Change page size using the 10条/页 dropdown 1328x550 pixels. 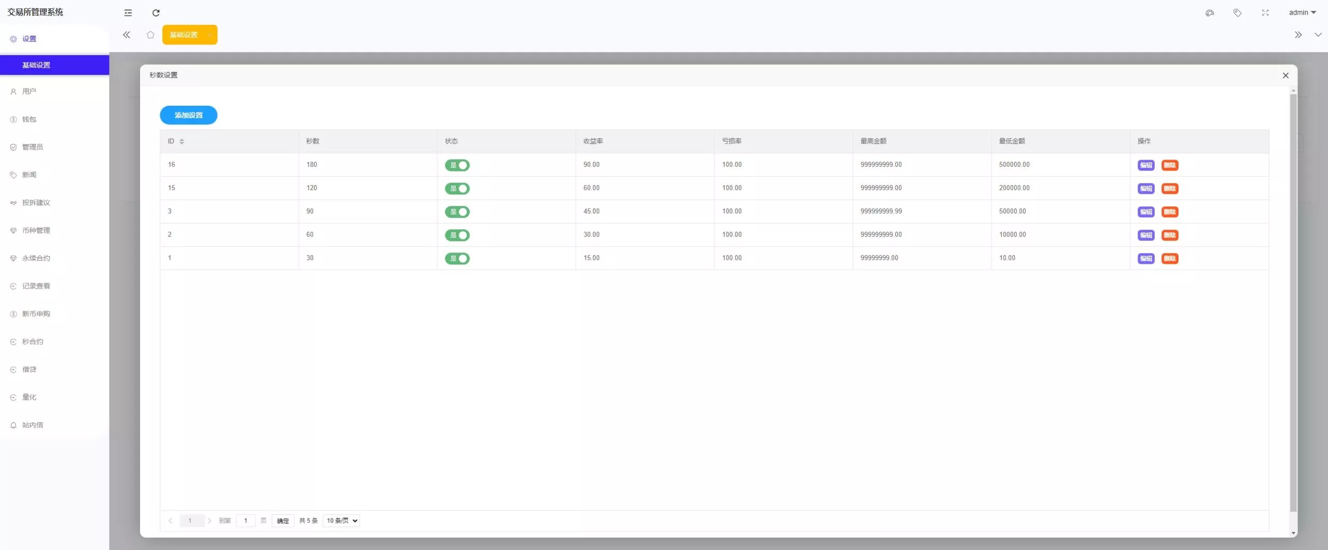pos(341,520)
